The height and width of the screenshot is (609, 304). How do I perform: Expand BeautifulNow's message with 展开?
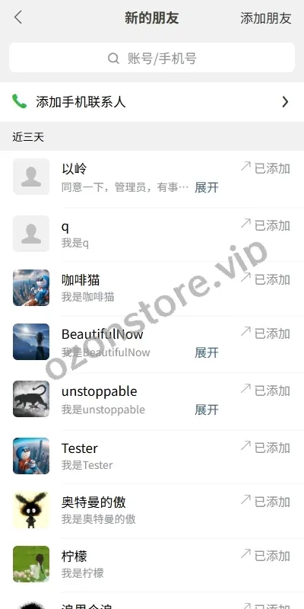pos(207,352)
